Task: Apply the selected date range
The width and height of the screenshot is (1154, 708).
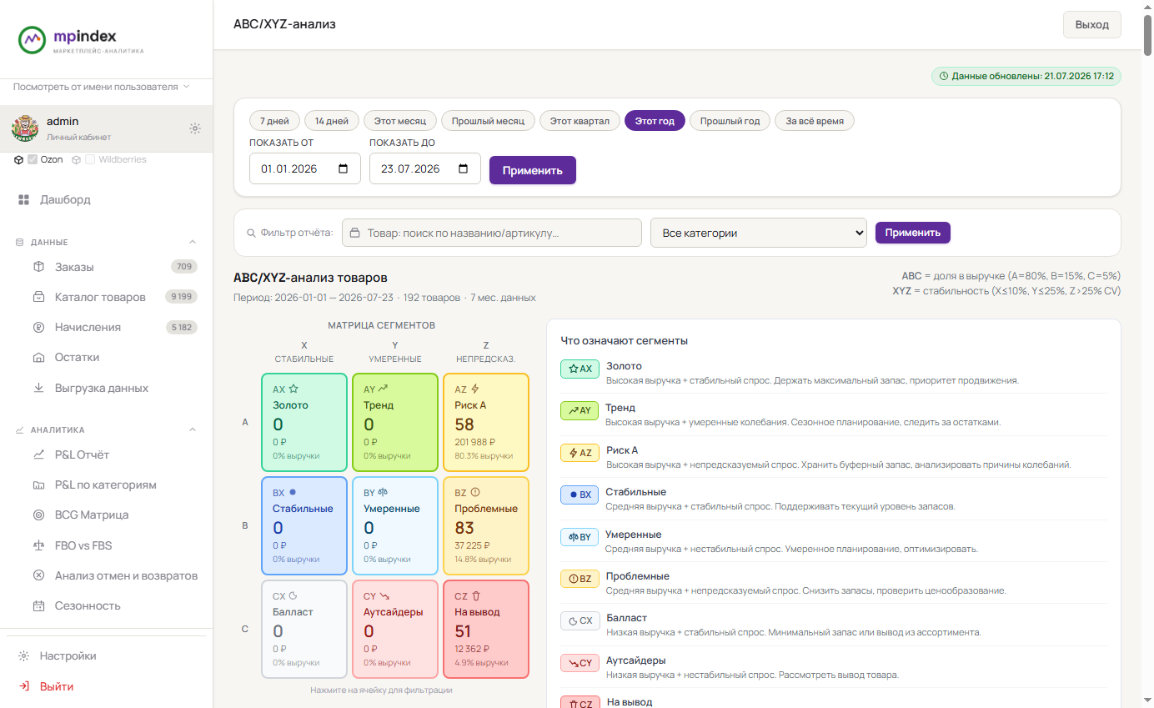Action: (x=533, y=170)
